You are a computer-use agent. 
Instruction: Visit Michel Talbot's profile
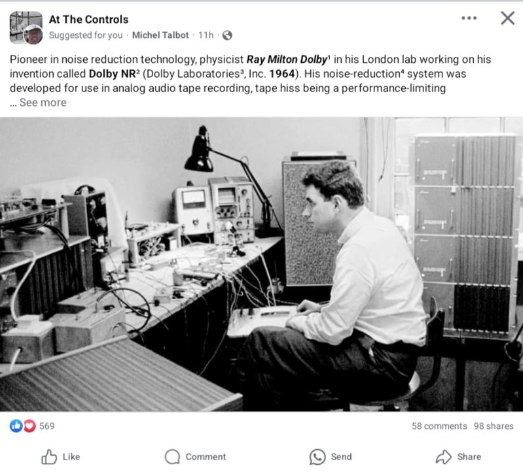pyautogui.click(x=160, y=35)
